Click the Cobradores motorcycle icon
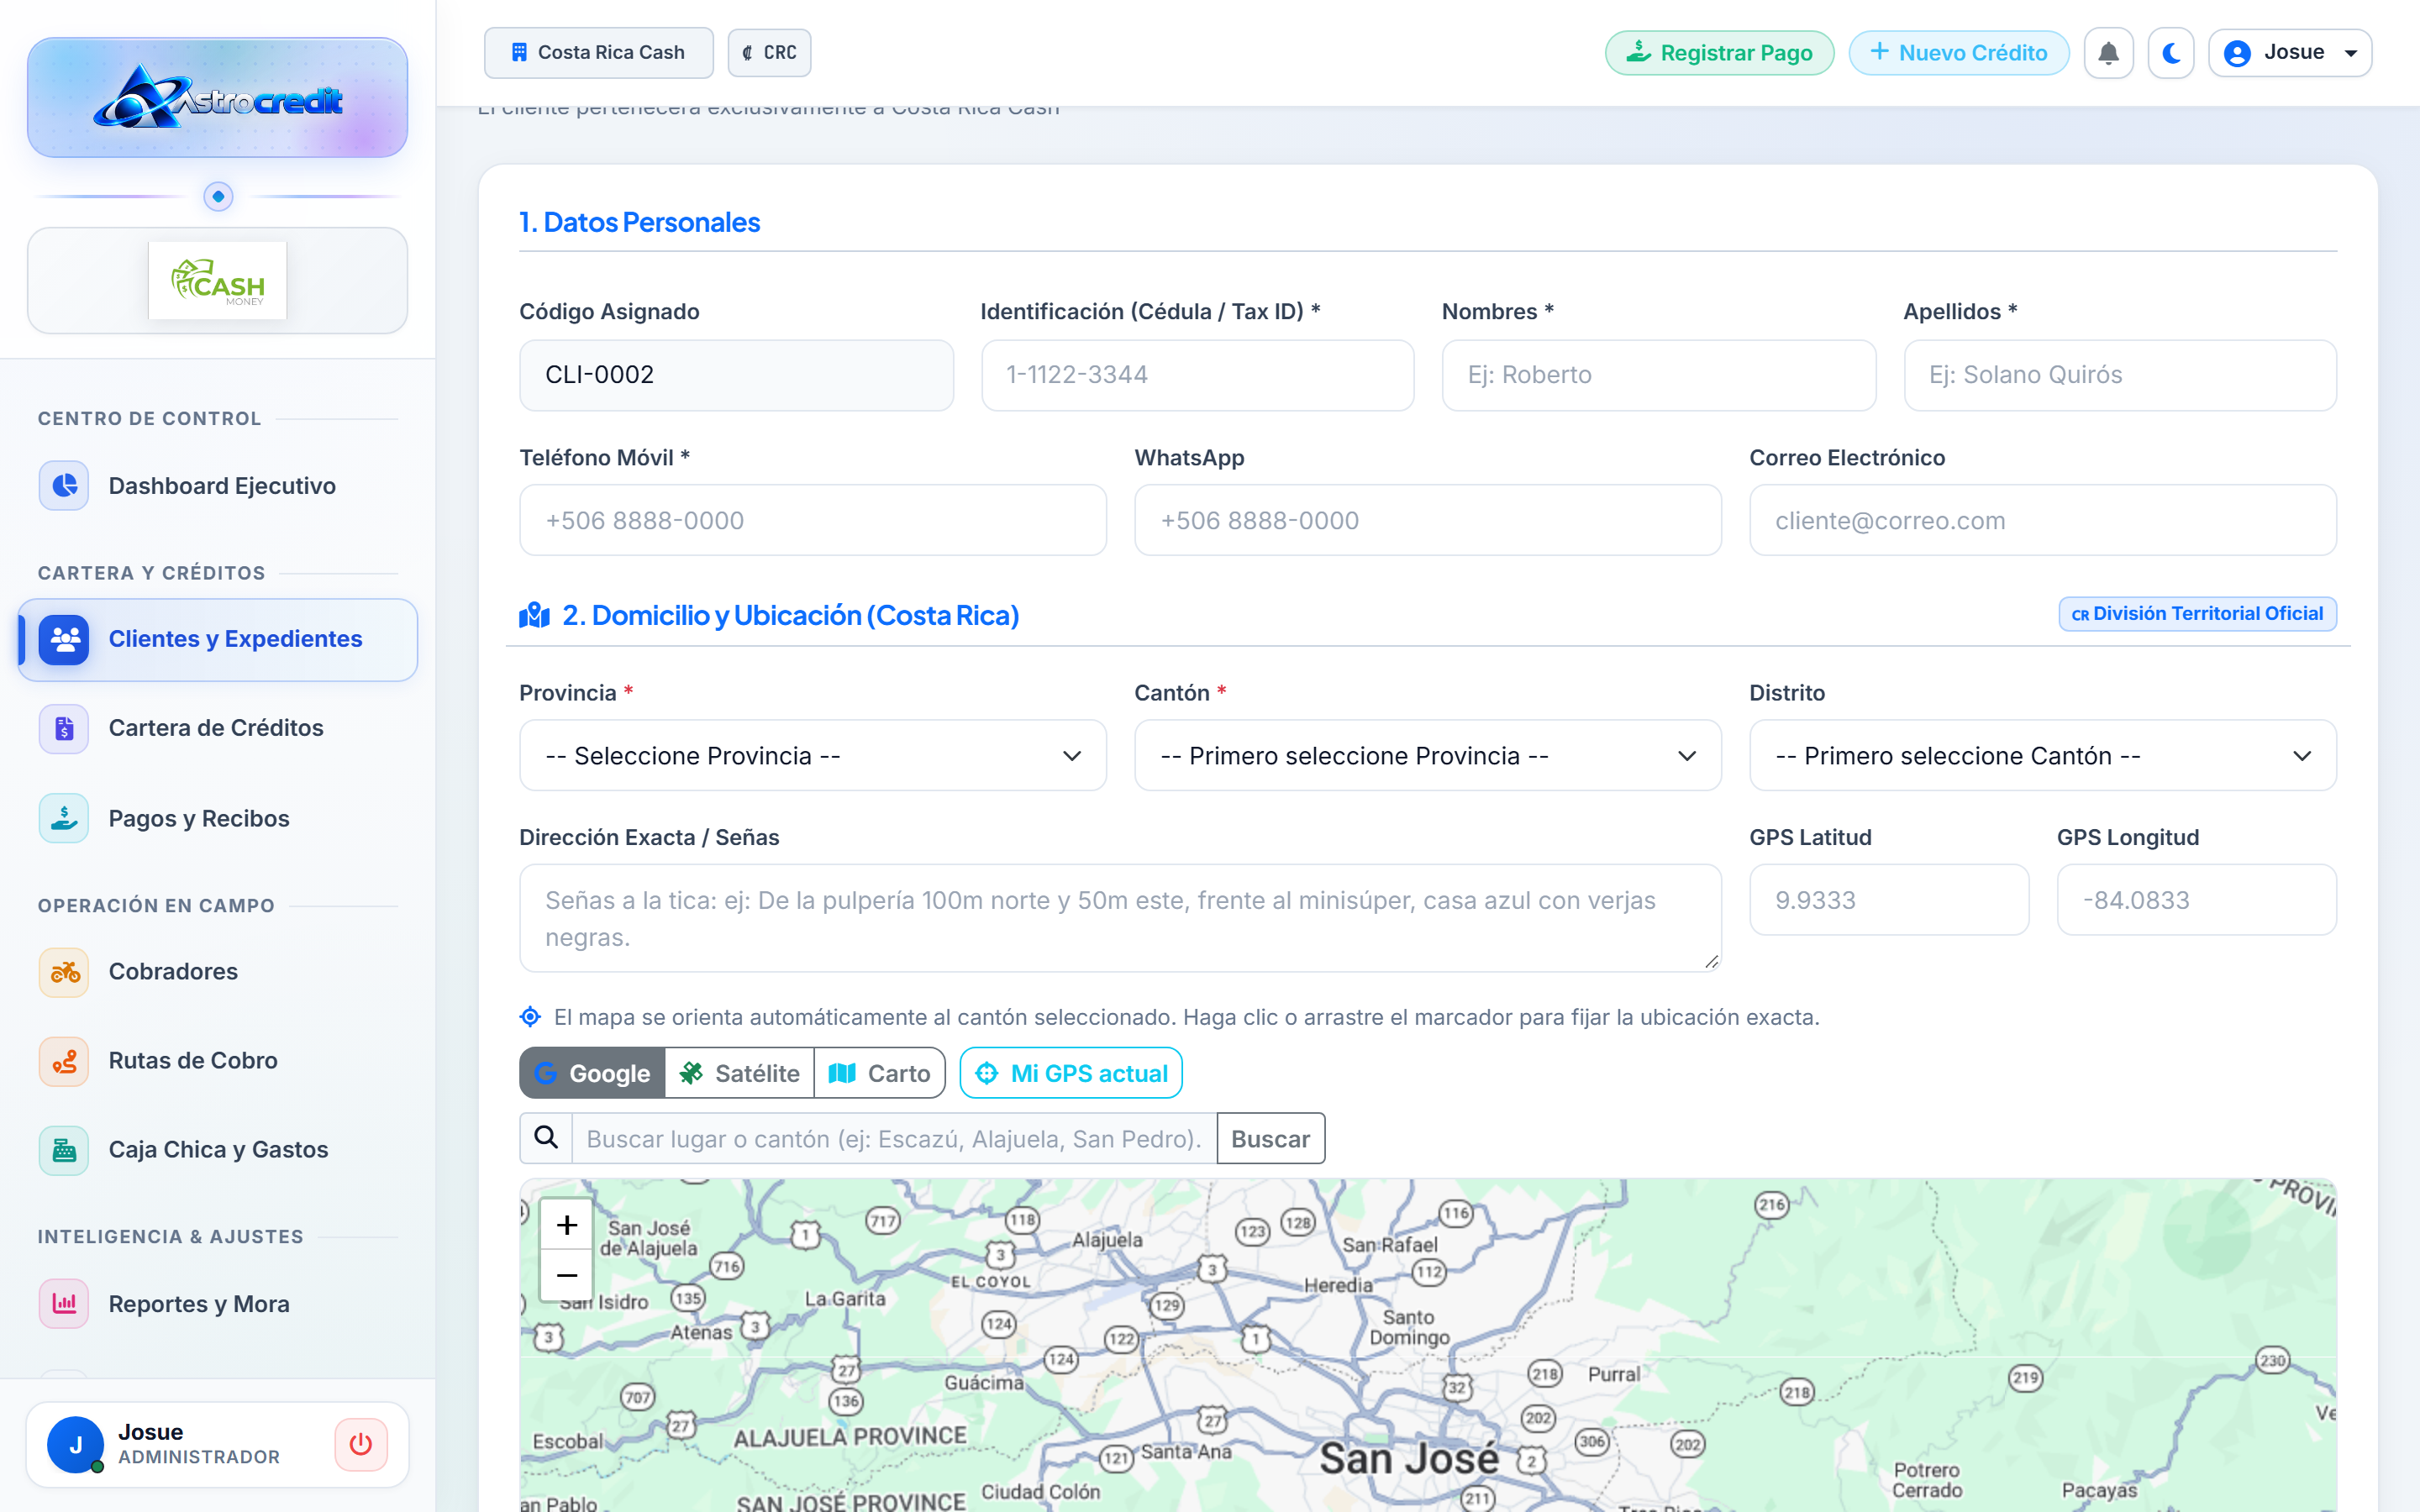The width and height of the screenshot is (2420, 1512). pos(64,972)
